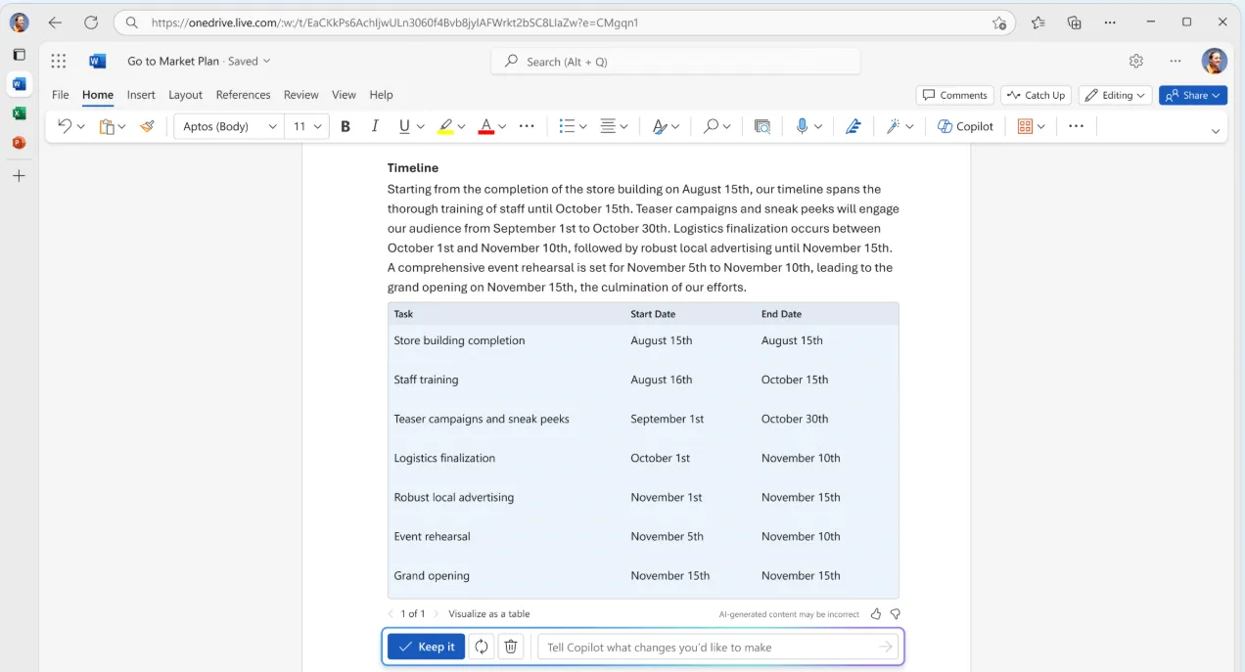Screen dimensions: 1245x672
Task: Discard the Copilot result with trash icon
Action: click(x=510, y=647)
